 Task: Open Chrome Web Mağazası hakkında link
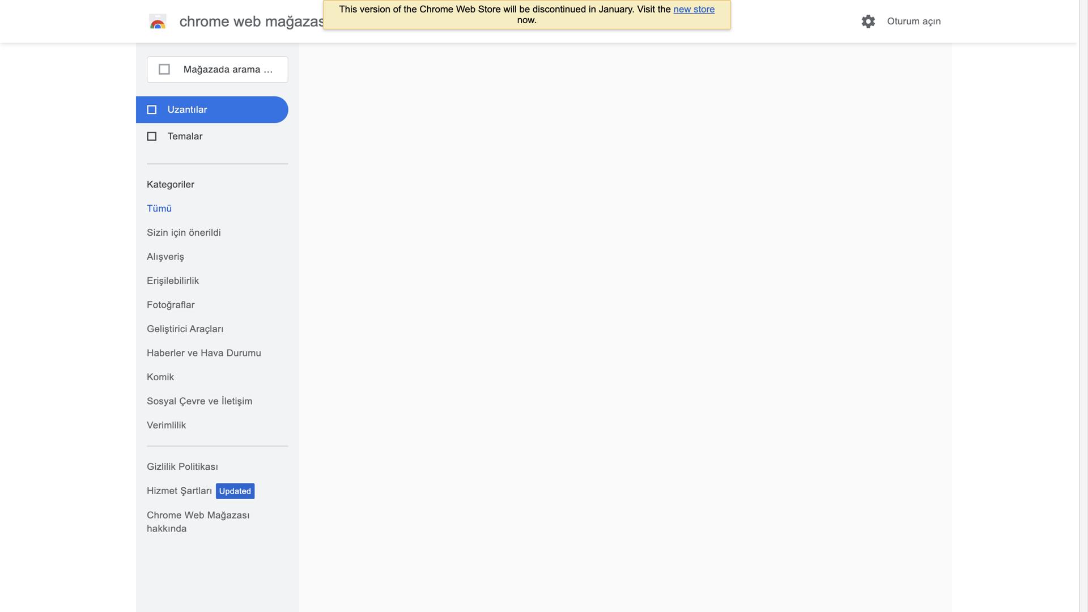click(198, 522)
